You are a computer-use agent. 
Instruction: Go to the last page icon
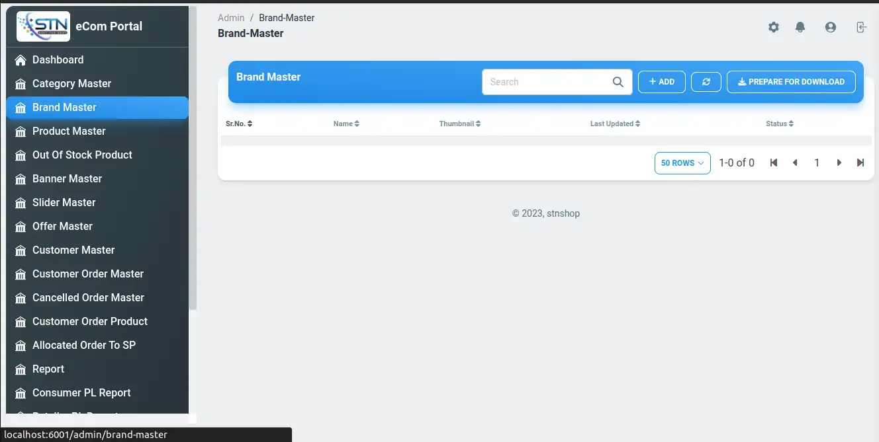(860, 163)
